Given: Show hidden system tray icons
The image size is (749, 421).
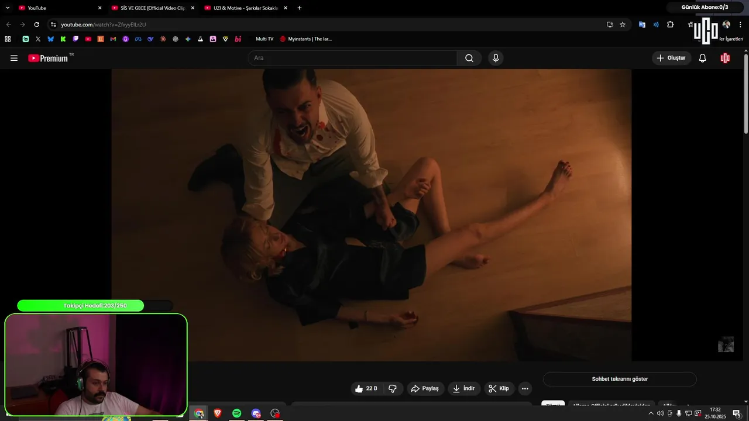Looking at the screenshot, I should click(651, 413).
